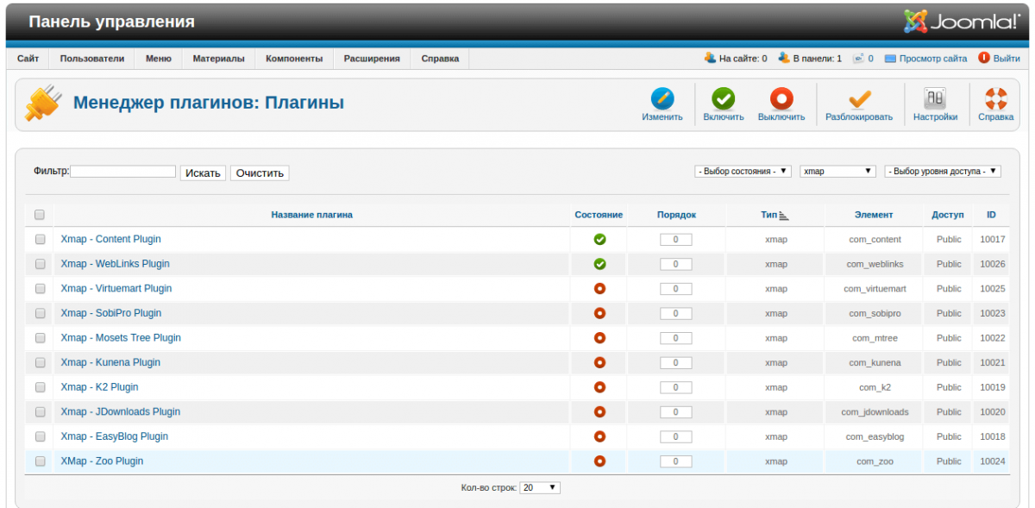
Task: Click the ID value 10024
Action: click(993, 461)
